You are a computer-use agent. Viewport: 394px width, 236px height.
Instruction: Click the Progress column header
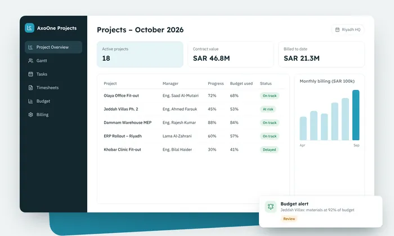pyautogui.click(x=216, y=84)
